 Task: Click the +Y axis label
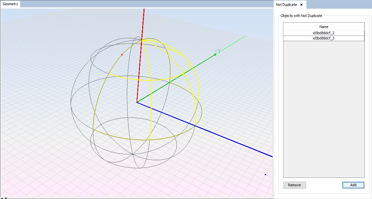click(x=218, y=51)
